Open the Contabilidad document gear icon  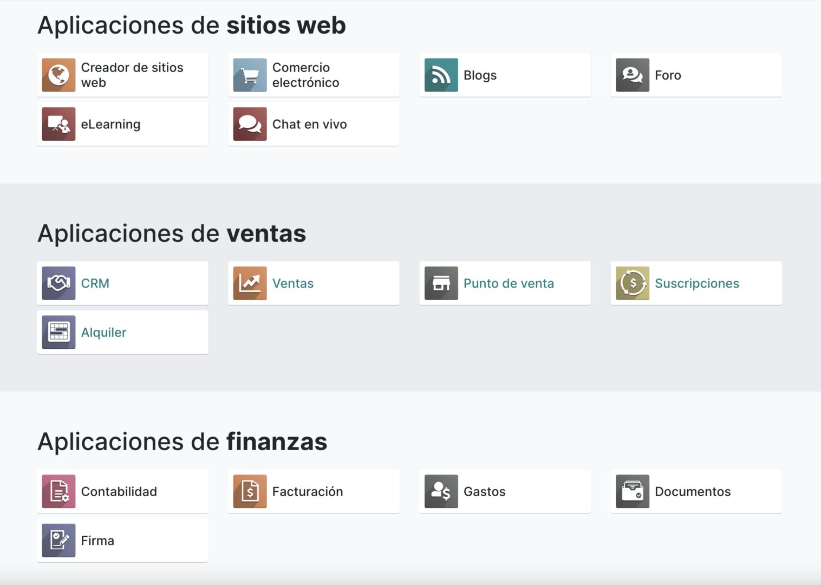[58, 491]
